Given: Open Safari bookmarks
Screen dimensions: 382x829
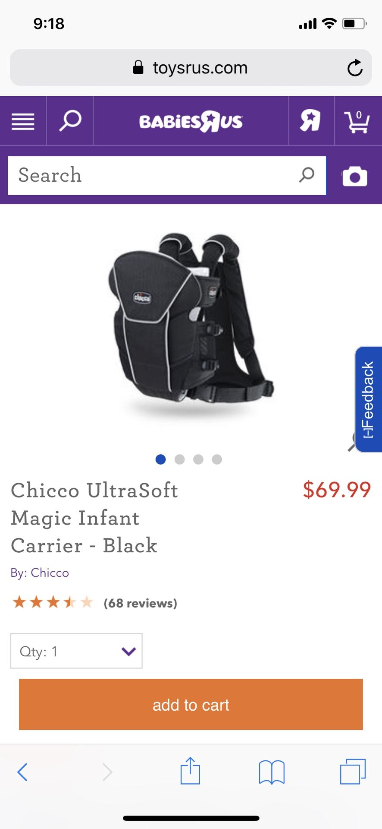Looking at the screenshot, I should pyautogui.click(x=272, y=772).
